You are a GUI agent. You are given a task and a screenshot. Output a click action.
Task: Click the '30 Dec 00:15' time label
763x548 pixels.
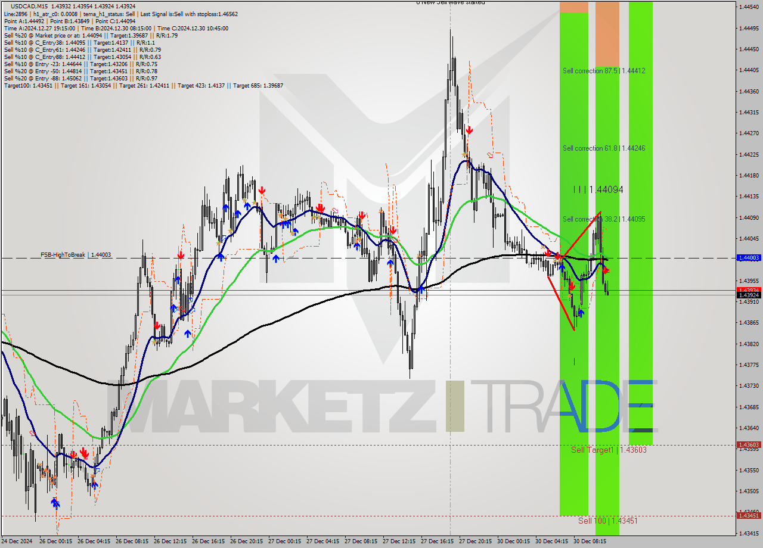click(513, 541)
